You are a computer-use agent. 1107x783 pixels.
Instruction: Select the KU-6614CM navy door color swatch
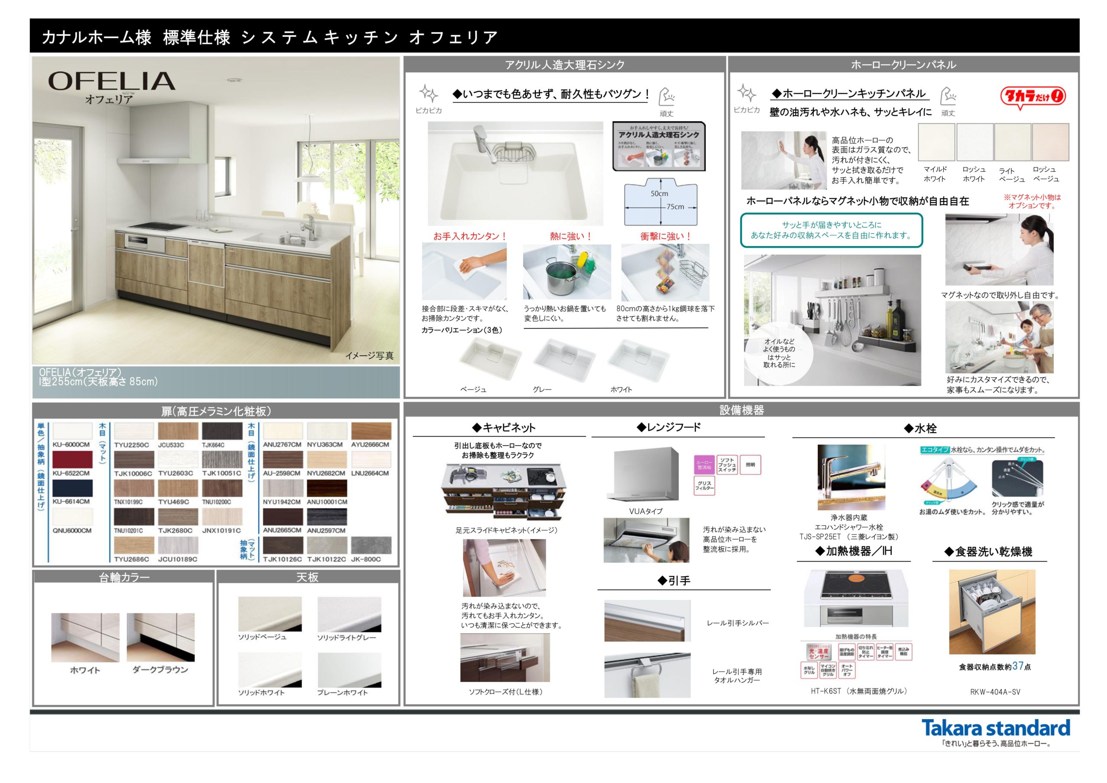pos(72,488)
